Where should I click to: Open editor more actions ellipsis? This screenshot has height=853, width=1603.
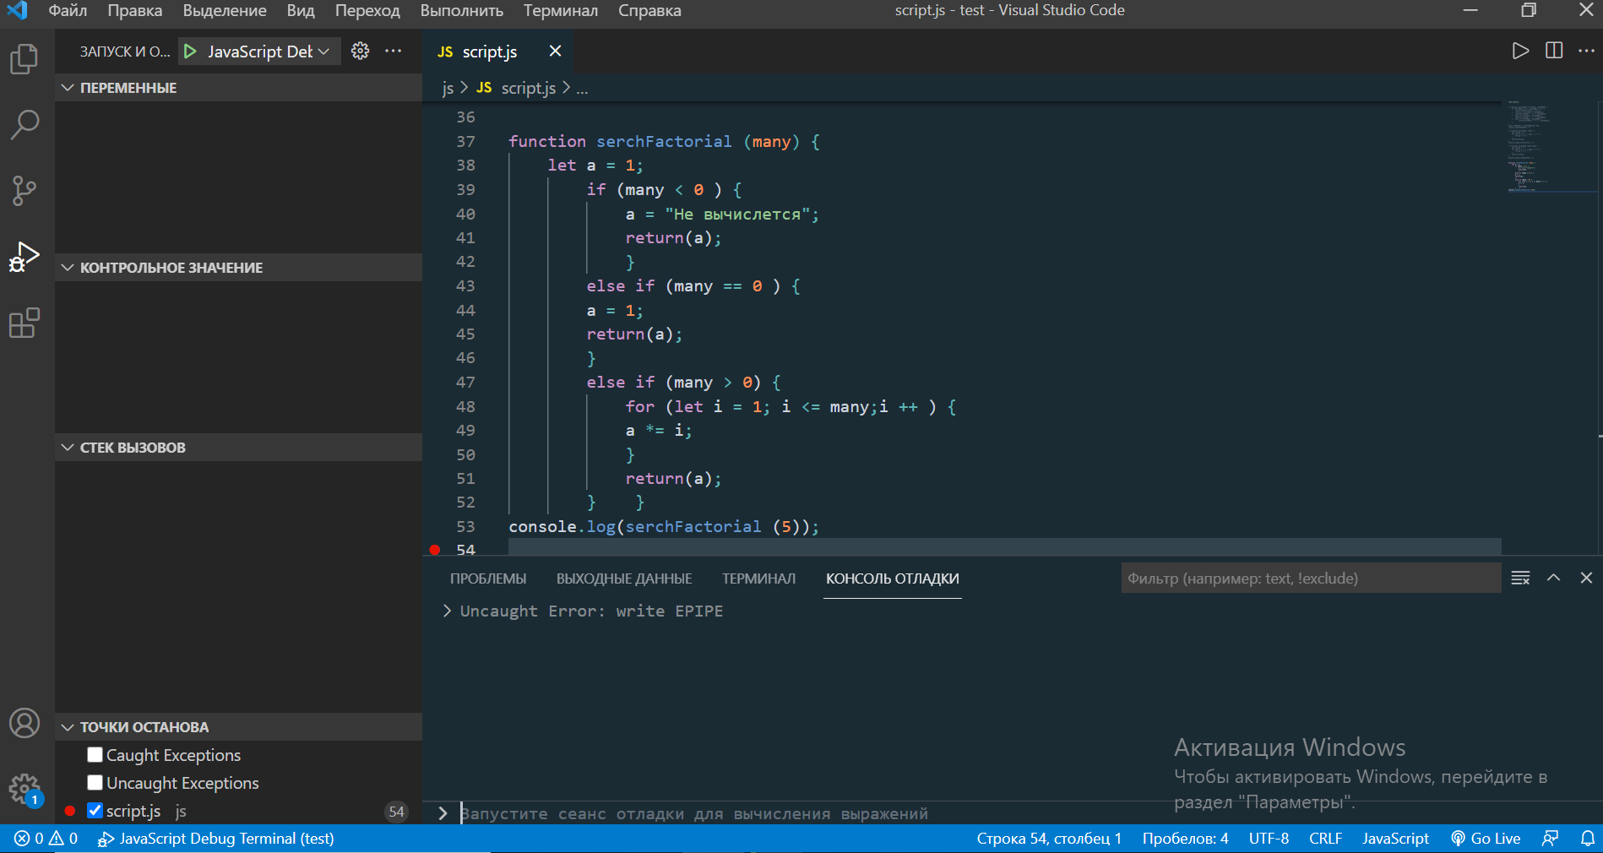(x=1587, y=51)
